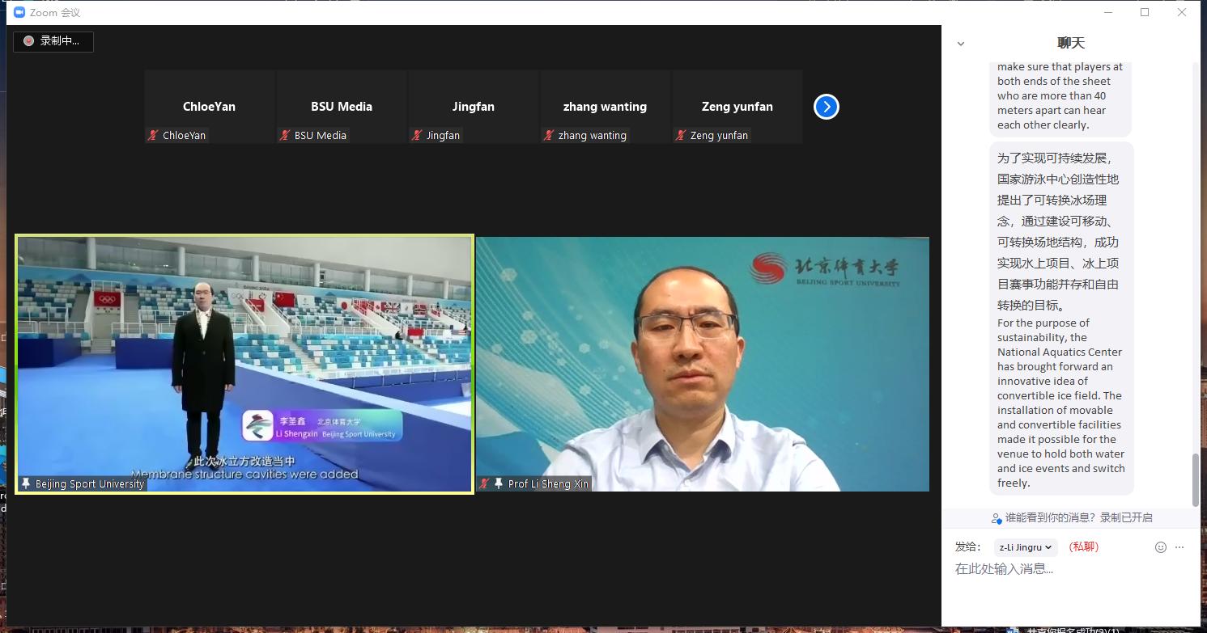Screen dimensions: 1207x633
Task: Click the red recording indicator icon
Action: click(x=28, y=41)
